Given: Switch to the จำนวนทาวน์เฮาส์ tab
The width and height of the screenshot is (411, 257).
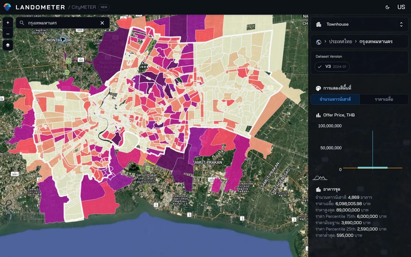Looking at the screenshot, I should 335,100.
